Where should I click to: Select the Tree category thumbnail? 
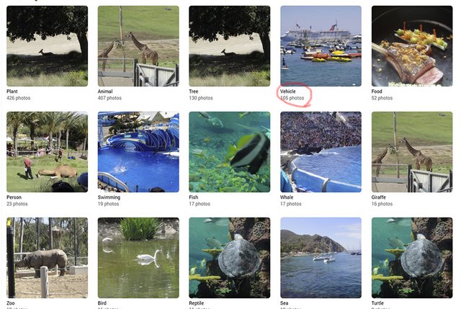229,46
